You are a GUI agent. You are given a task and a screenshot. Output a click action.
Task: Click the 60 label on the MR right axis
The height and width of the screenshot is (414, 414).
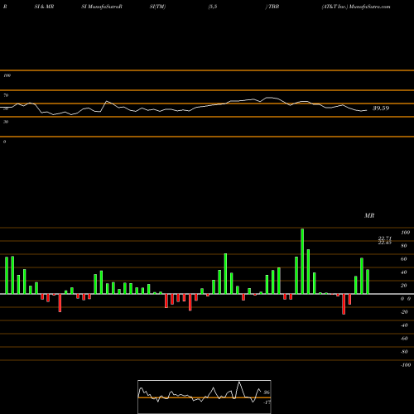pos(404,259)
